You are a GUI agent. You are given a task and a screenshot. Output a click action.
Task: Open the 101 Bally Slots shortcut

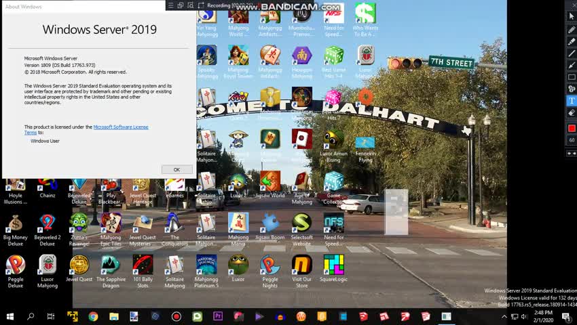[143, 272]
